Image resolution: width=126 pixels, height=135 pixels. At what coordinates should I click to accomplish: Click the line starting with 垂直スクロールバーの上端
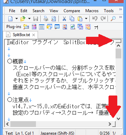click(64, 87)
